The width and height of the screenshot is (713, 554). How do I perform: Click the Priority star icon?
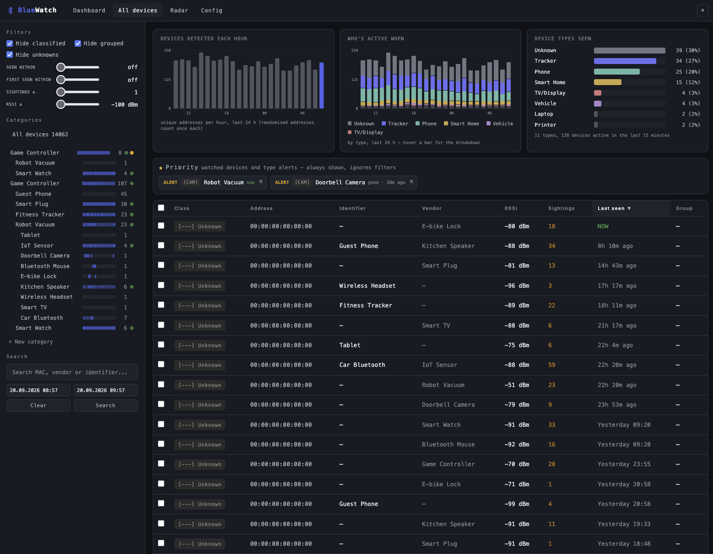(161, 168)
